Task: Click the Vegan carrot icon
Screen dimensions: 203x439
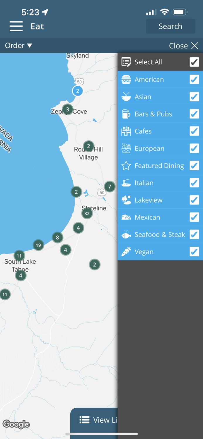Action: coord(126,252)
